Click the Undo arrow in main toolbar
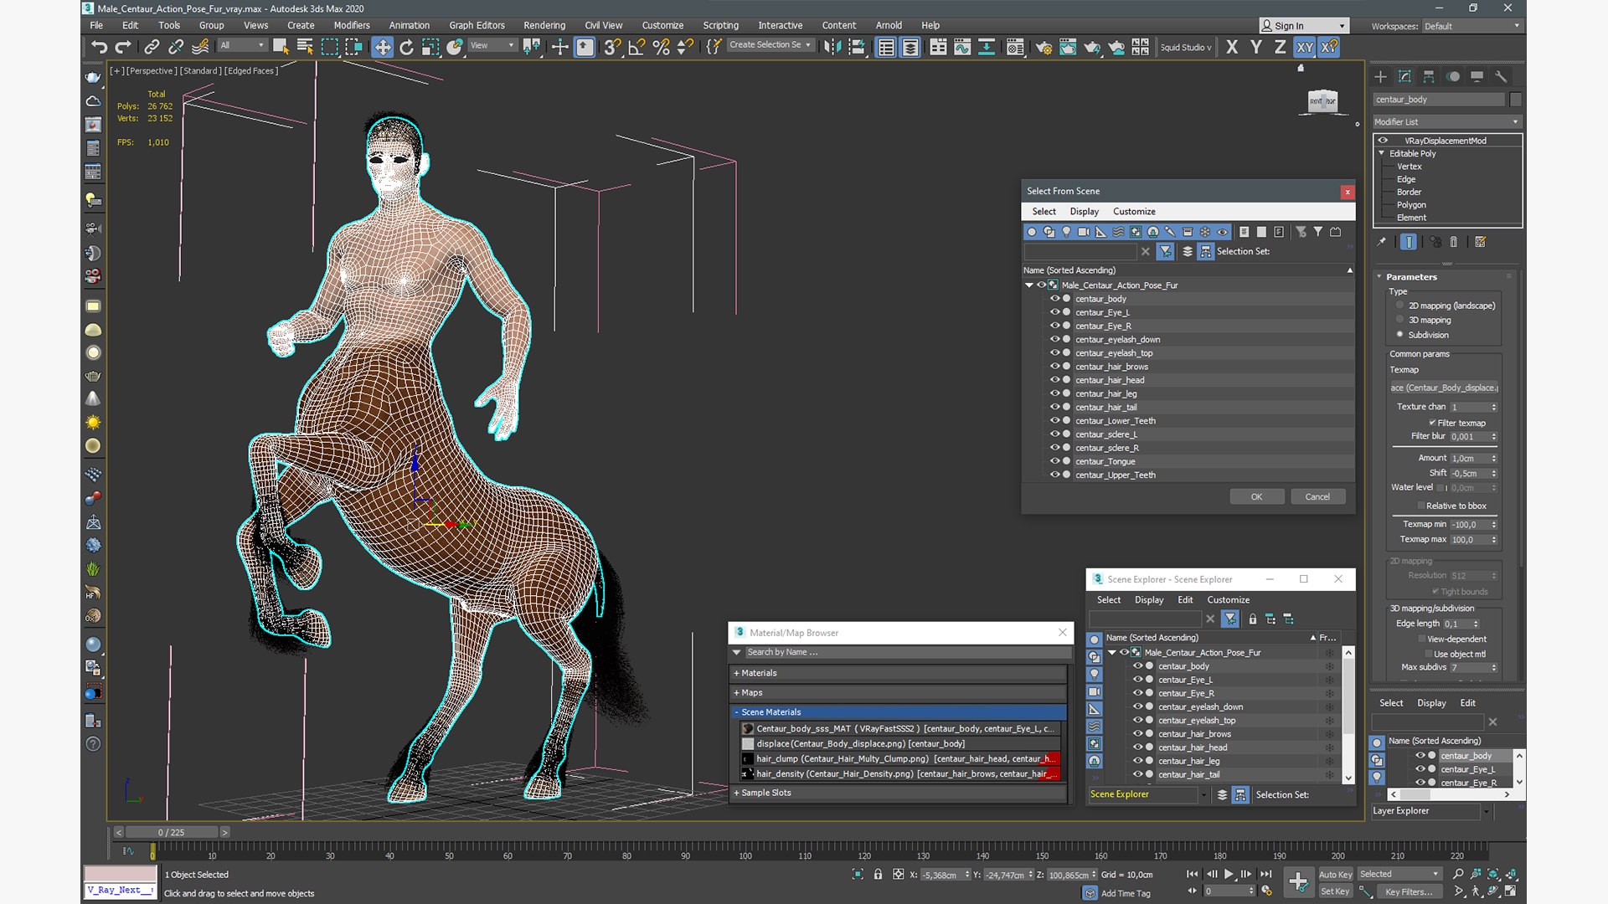Screen dimensions: 1608x904 point(100,47)
